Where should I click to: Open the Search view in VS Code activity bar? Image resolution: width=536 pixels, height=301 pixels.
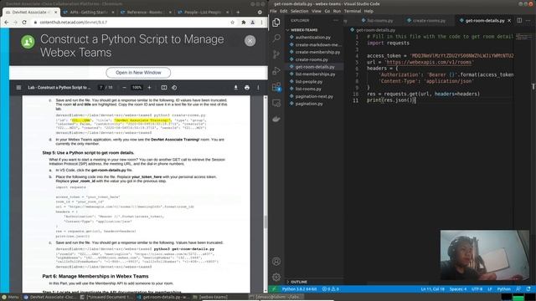click(x=276, y=38)
